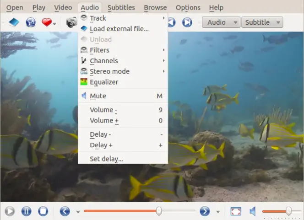
Task: Open the Play menu
Action: click(x=39, y=8)
